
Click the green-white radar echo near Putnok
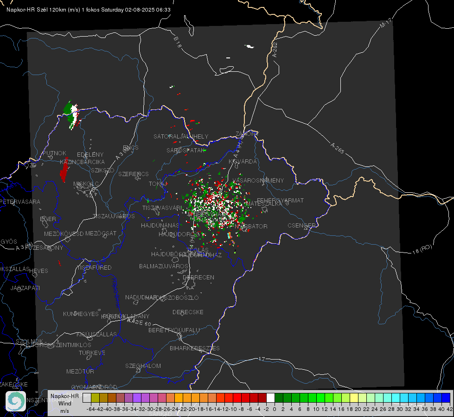coord(71,115)
